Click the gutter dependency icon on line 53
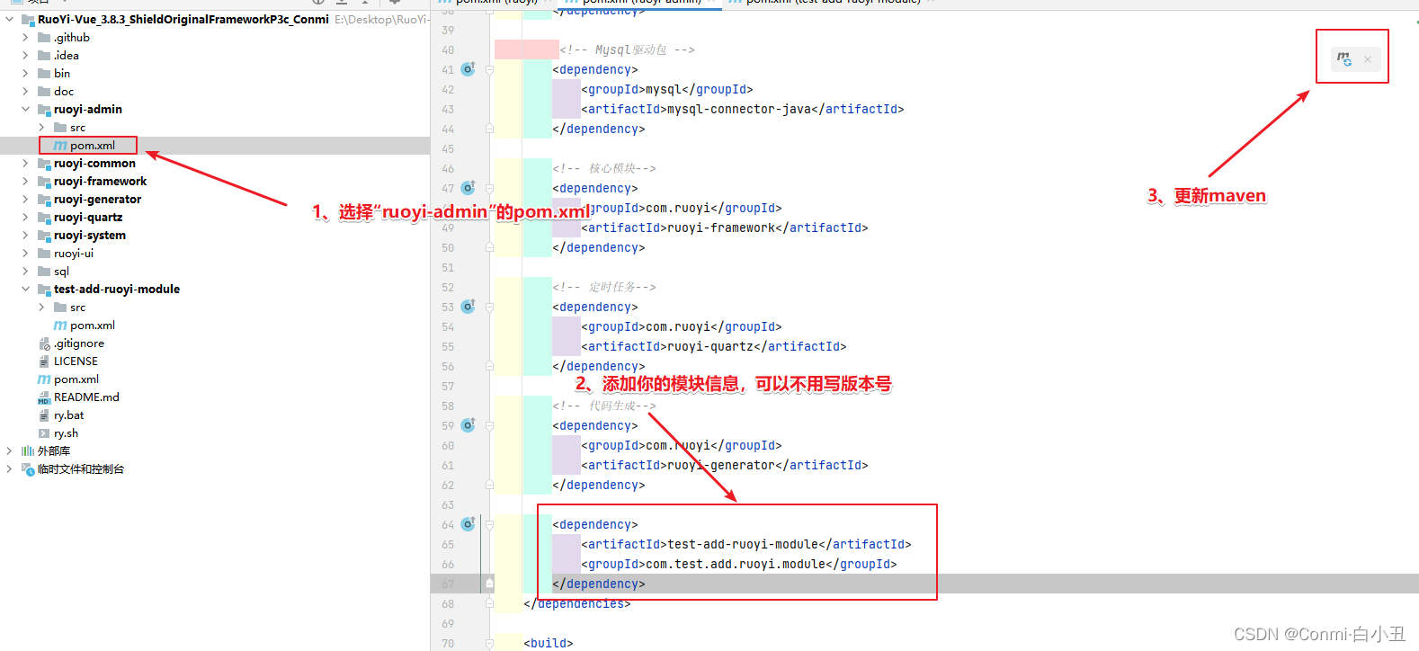 (x=468, y=307)
